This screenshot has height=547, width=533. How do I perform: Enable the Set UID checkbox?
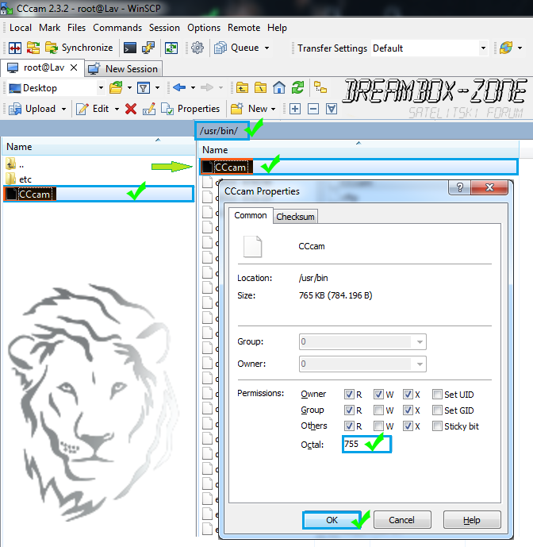(437, 395)
